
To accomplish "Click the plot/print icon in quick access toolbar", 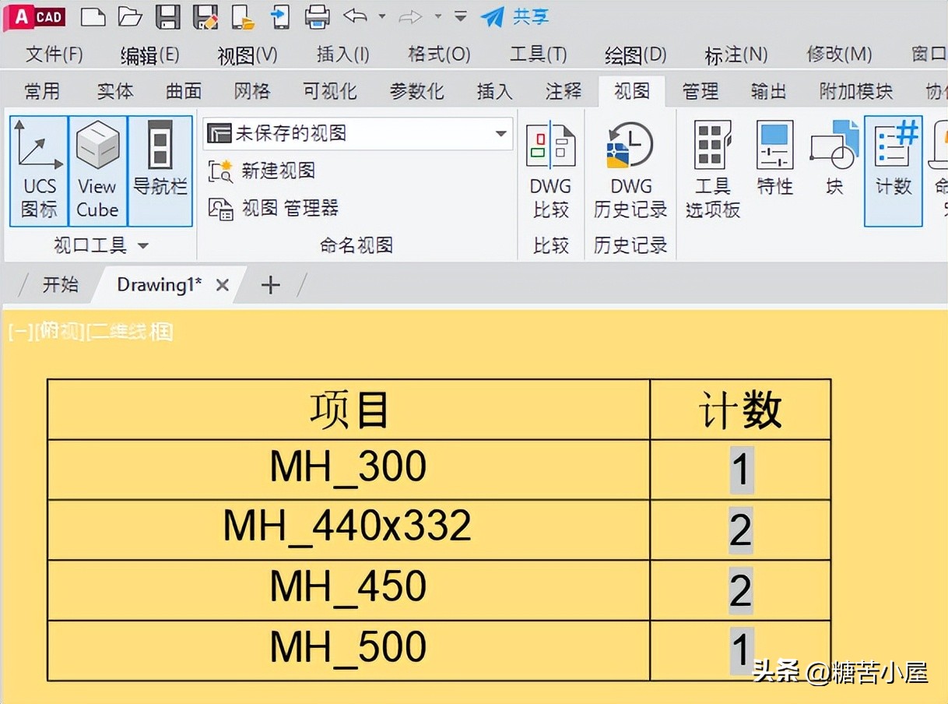I will [318, 17].
